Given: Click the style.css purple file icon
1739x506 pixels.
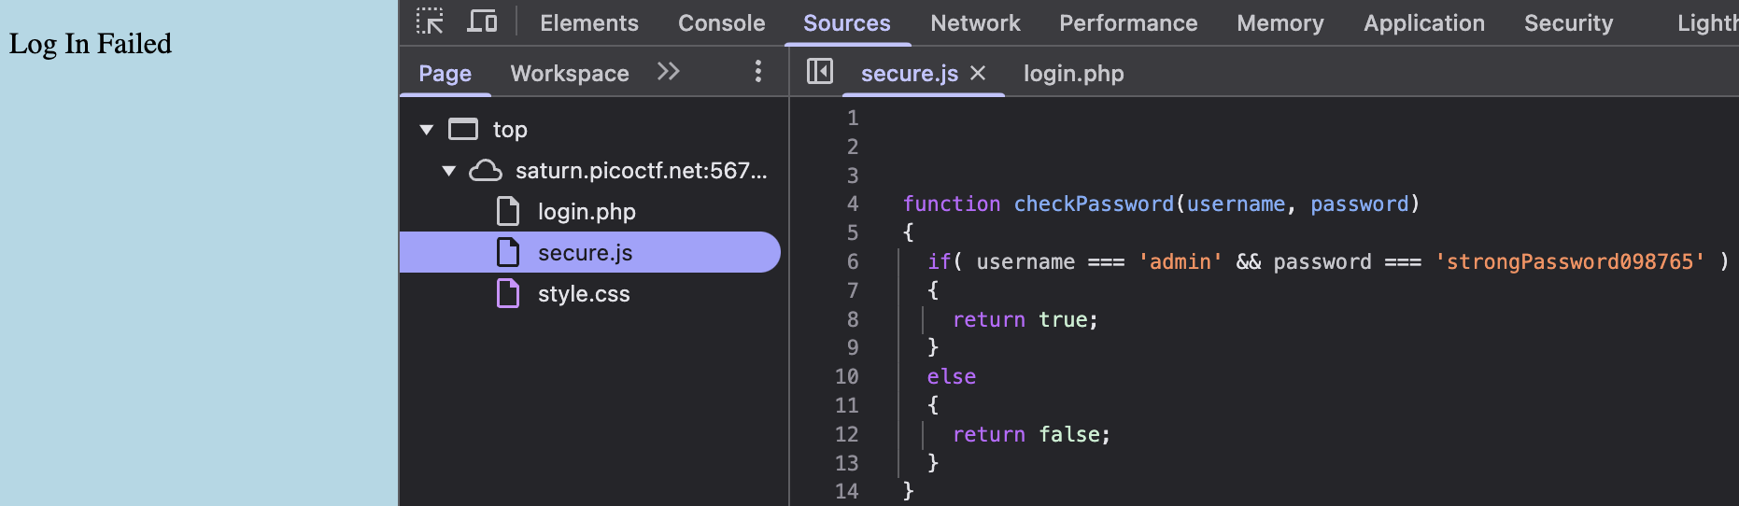Looking at the screenshot, I should 508,293.
